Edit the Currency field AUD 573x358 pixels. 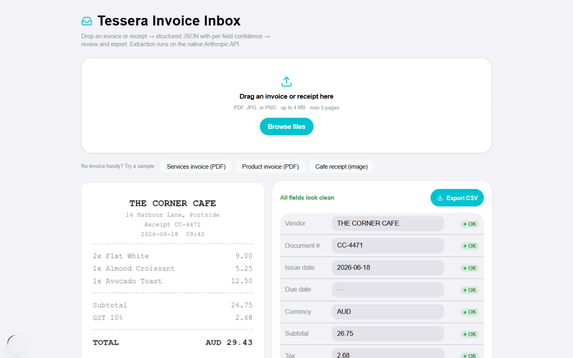click(x=388, y=312)
